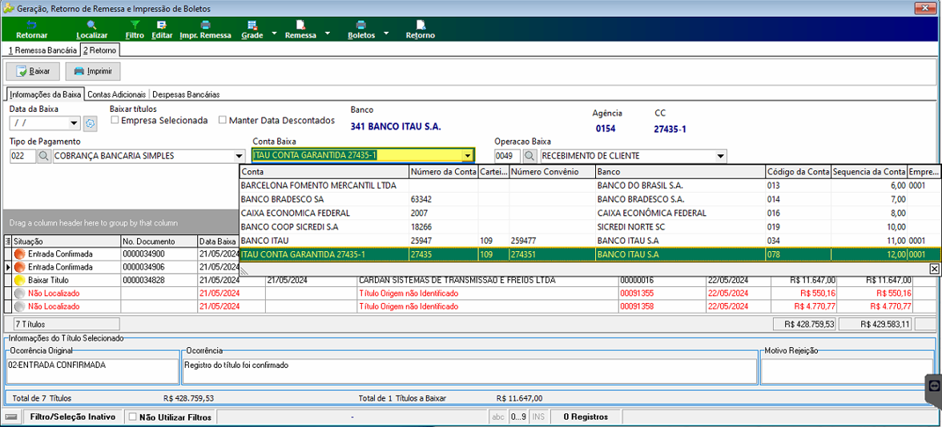The image size is (942, 427).
Task: Open Cobrança Bancaria Simples dropdown
Action: tap(240, 156)
